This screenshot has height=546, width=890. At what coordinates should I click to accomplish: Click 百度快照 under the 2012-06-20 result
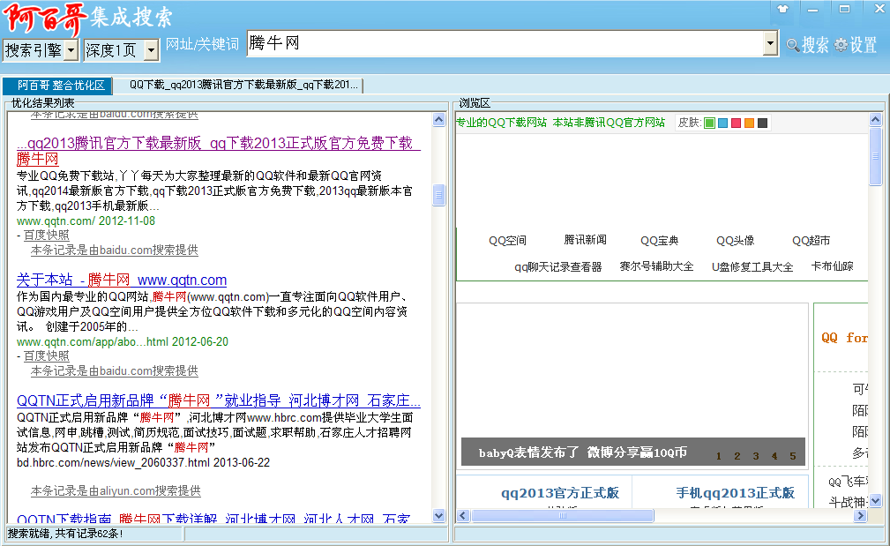47,355
